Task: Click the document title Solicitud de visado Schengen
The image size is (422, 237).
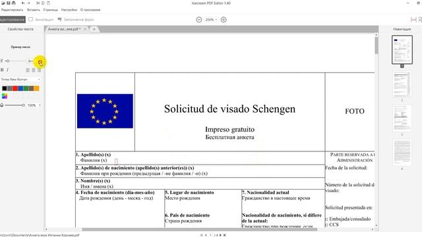Action: coord(229,109)
